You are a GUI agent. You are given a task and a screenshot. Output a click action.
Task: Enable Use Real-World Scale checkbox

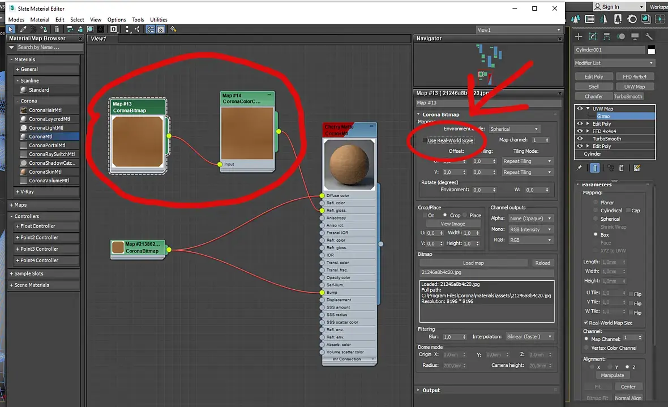(426, 140)
